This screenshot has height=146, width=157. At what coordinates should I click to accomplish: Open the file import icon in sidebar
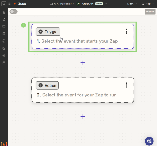[x=4, y=19]
